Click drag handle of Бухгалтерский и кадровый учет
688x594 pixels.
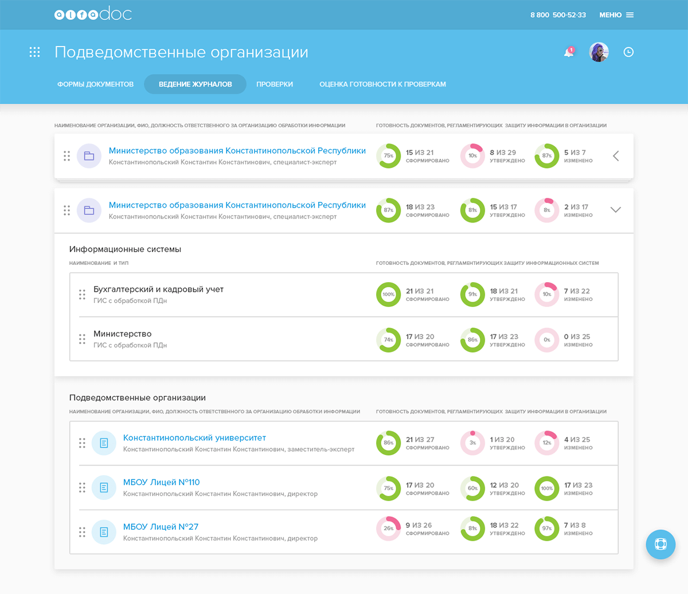(x=82, y=295)
